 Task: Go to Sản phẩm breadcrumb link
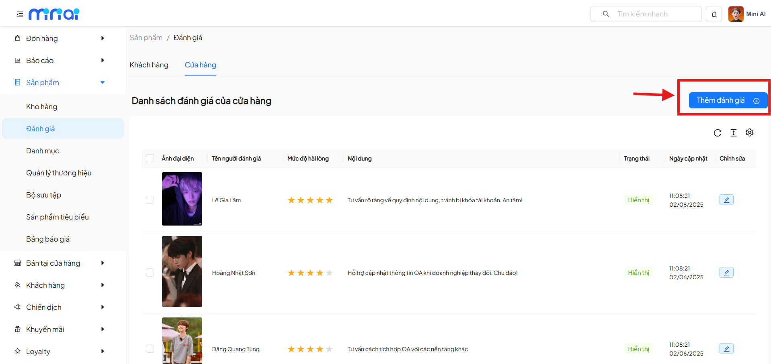(146, 38)
